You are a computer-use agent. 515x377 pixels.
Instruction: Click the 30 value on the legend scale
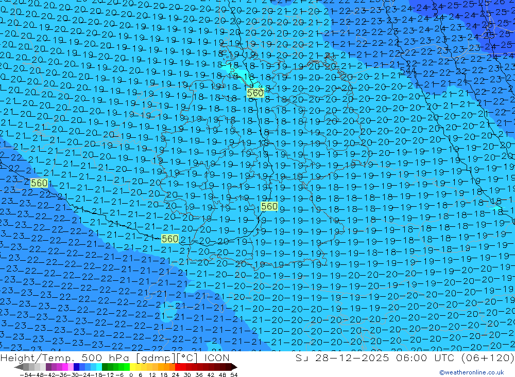[187, 375]
